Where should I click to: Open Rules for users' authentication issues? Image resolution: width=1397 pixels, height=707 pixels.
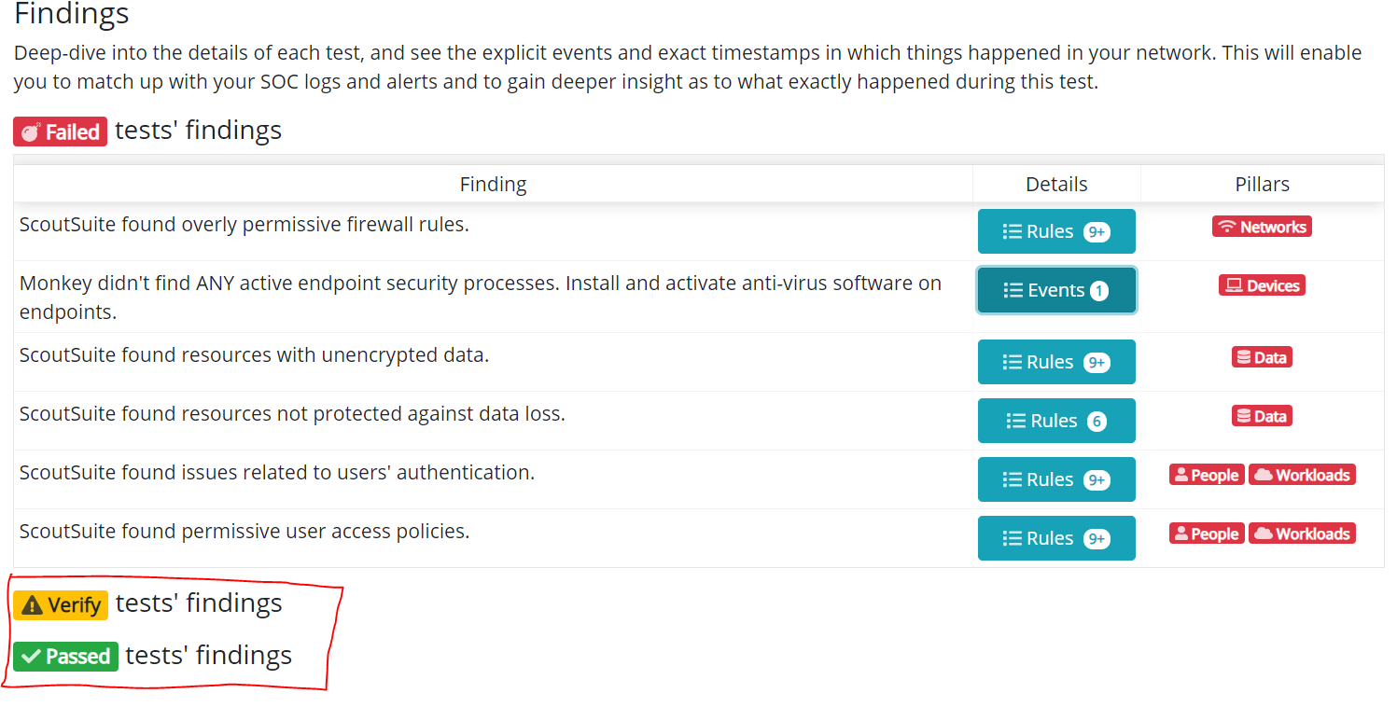click(x=1056, y=479)
